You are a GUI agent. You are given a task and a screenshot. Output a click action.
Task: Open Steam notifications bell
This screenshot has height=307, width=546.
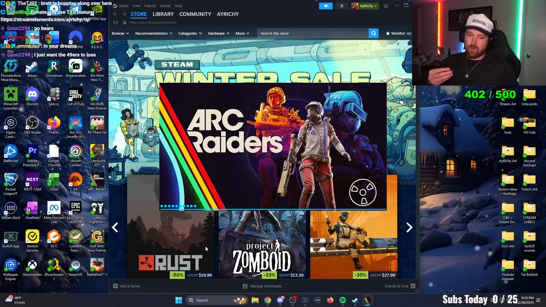pos(341,6)
